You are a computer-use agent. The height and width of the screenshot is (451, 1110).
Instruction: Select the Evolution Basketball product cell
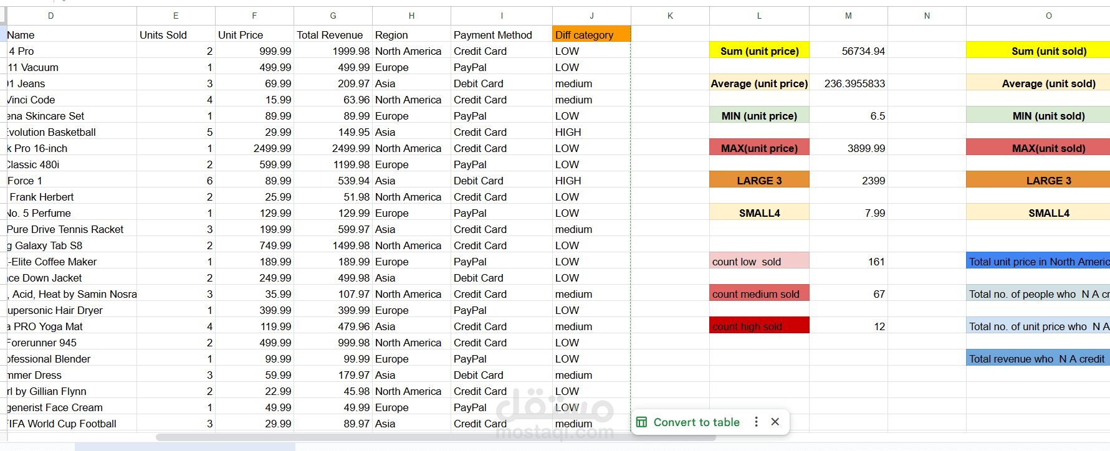(71, 132)
